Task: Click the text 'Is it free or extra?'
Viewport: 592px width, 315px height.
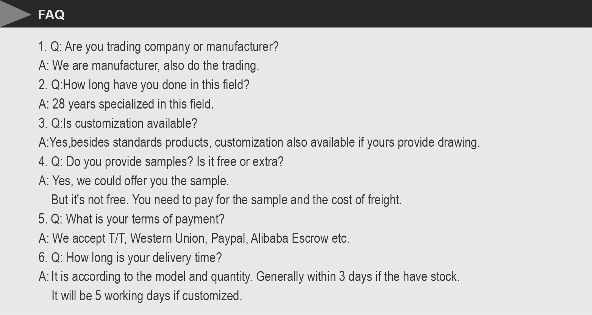Action: pos(240,162)
